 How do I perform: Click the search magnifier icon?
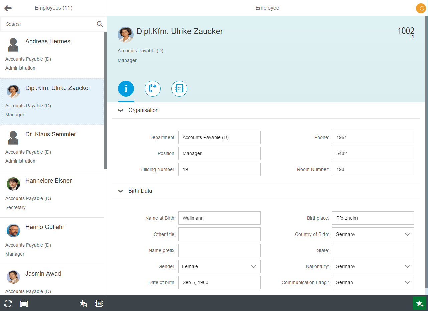pos(100,24)
